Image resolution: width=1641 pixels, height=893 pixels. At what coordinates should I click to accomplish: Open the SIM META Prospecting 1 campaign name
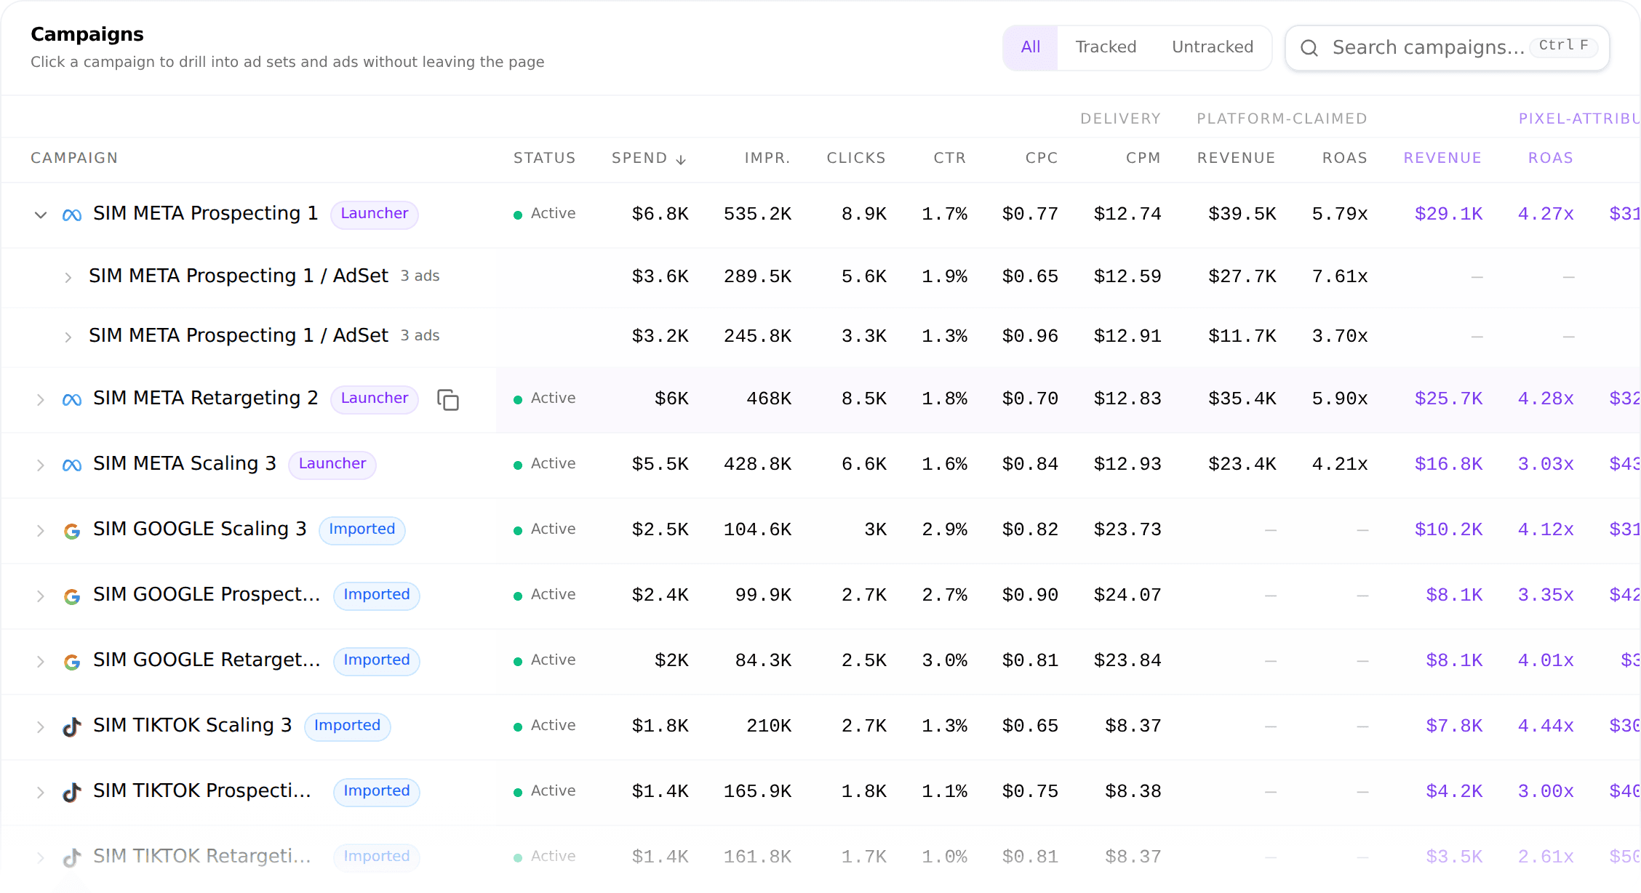(206, 214)
